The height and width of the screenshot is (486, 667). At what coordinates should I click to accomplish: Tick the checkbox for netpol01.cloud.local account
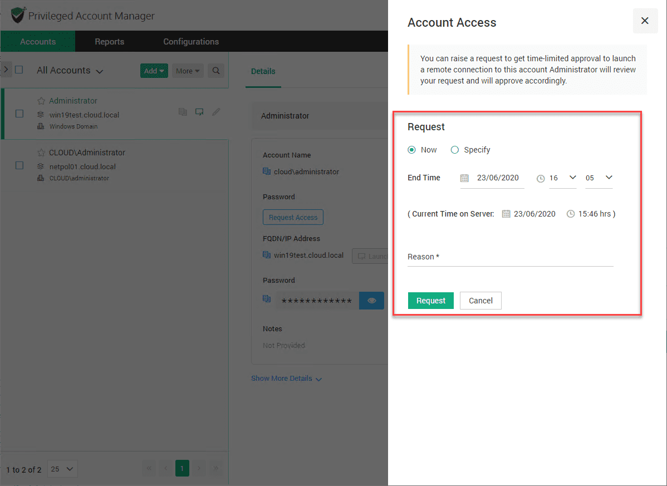point(19,165)
